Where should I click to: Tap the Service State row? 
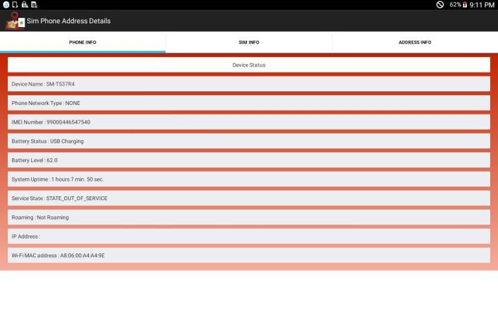point(249,198)
